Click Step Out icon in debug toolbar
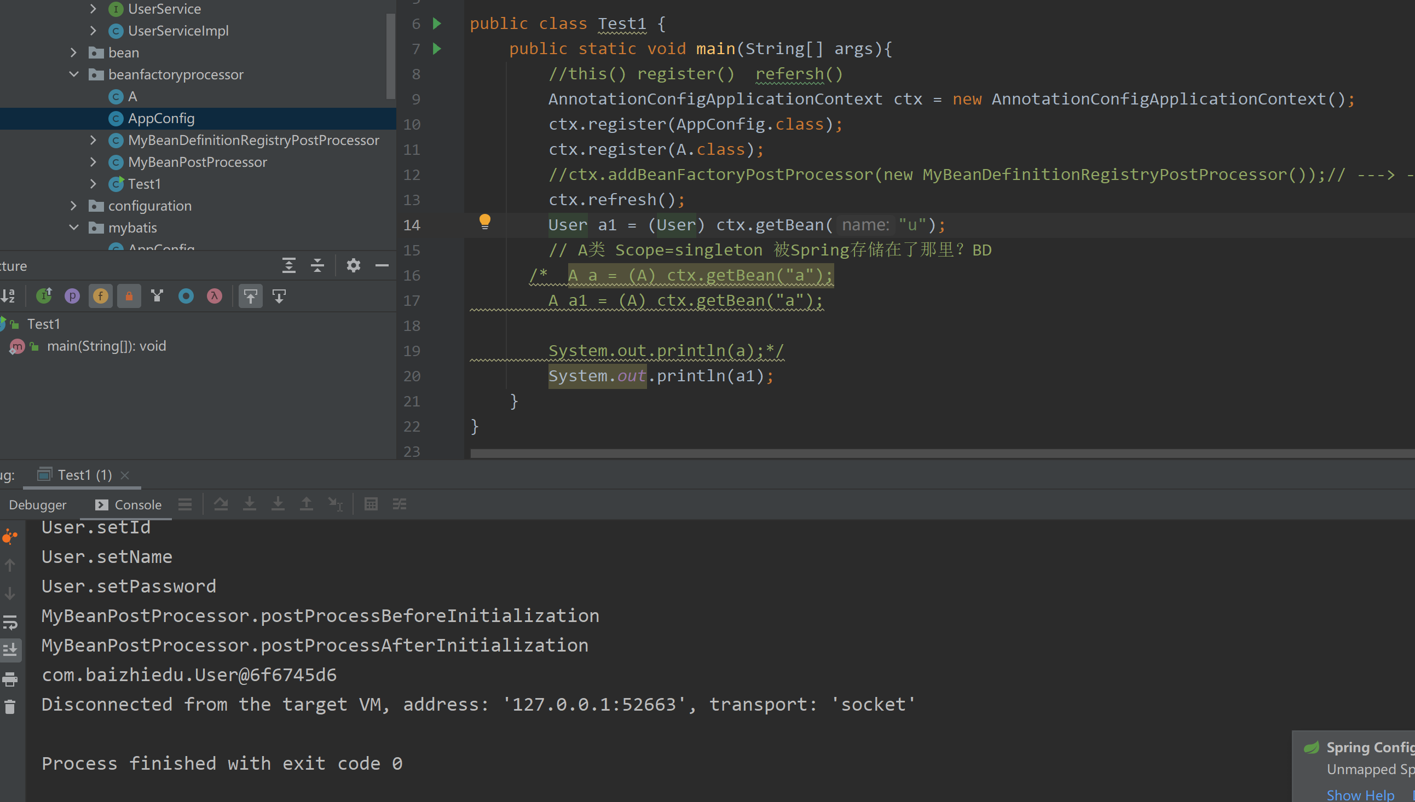Image resolution: width=1415 pixels, height=802 pixels. [307, 504]
